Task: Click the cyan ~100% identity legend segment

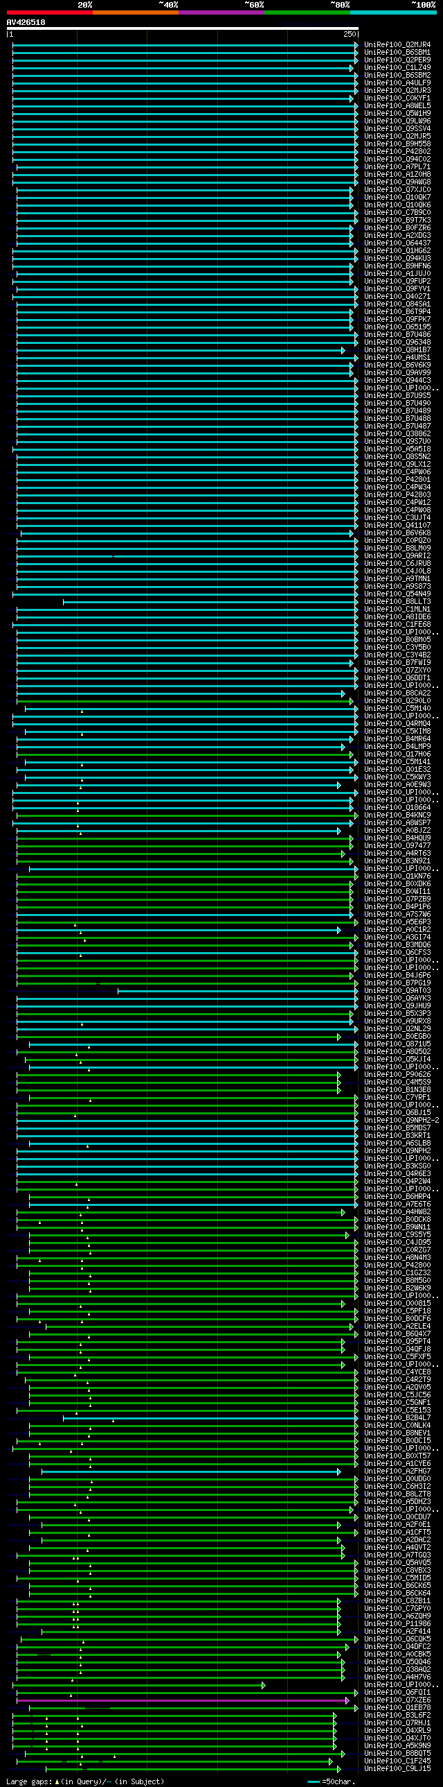Action: 393,12
